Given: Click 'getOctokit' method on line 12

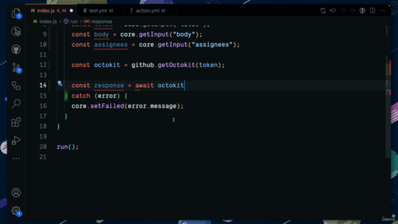Looking at the screenshot, I should [177, 65].
